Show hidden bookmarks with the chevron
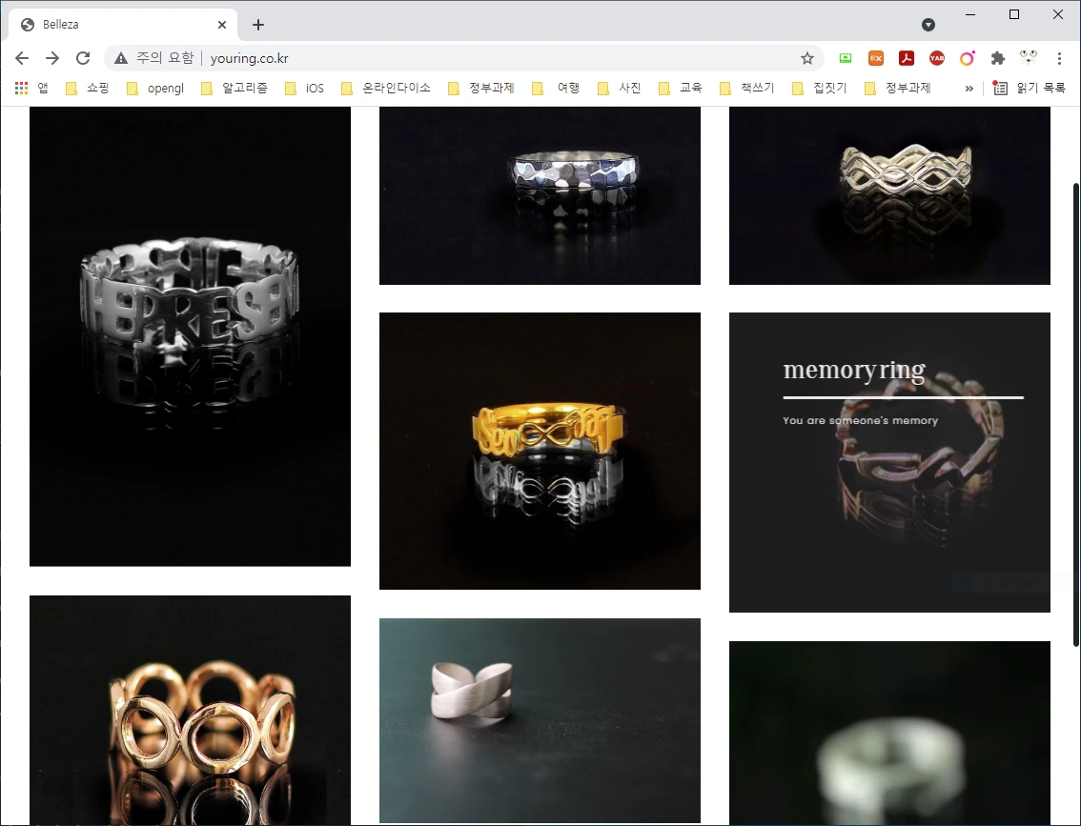This screenshot has width=1081, height=826. 969,89
